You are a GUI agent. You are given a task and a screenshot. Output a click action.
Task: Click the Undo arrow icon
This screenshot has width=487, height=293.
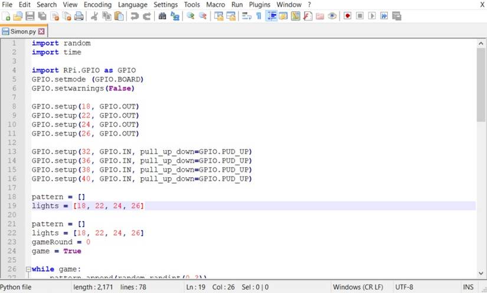(135, 16)
